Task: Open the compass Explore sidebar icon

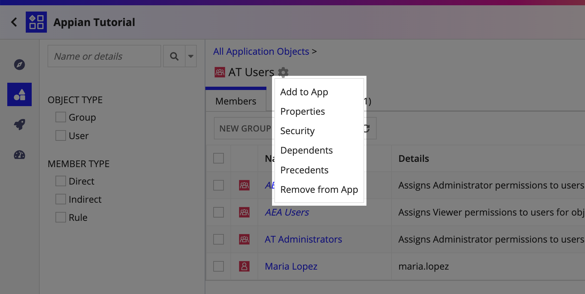Action: tap(19, 65)
